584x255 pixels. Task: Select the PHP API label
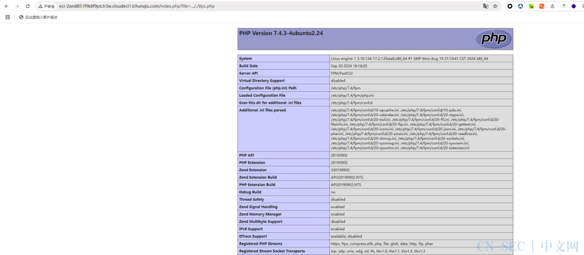[246, 155]
